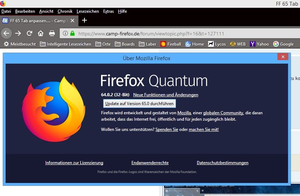300x196 pixels.
Task: Show site information icon in address bar
Action: point(65,33)
